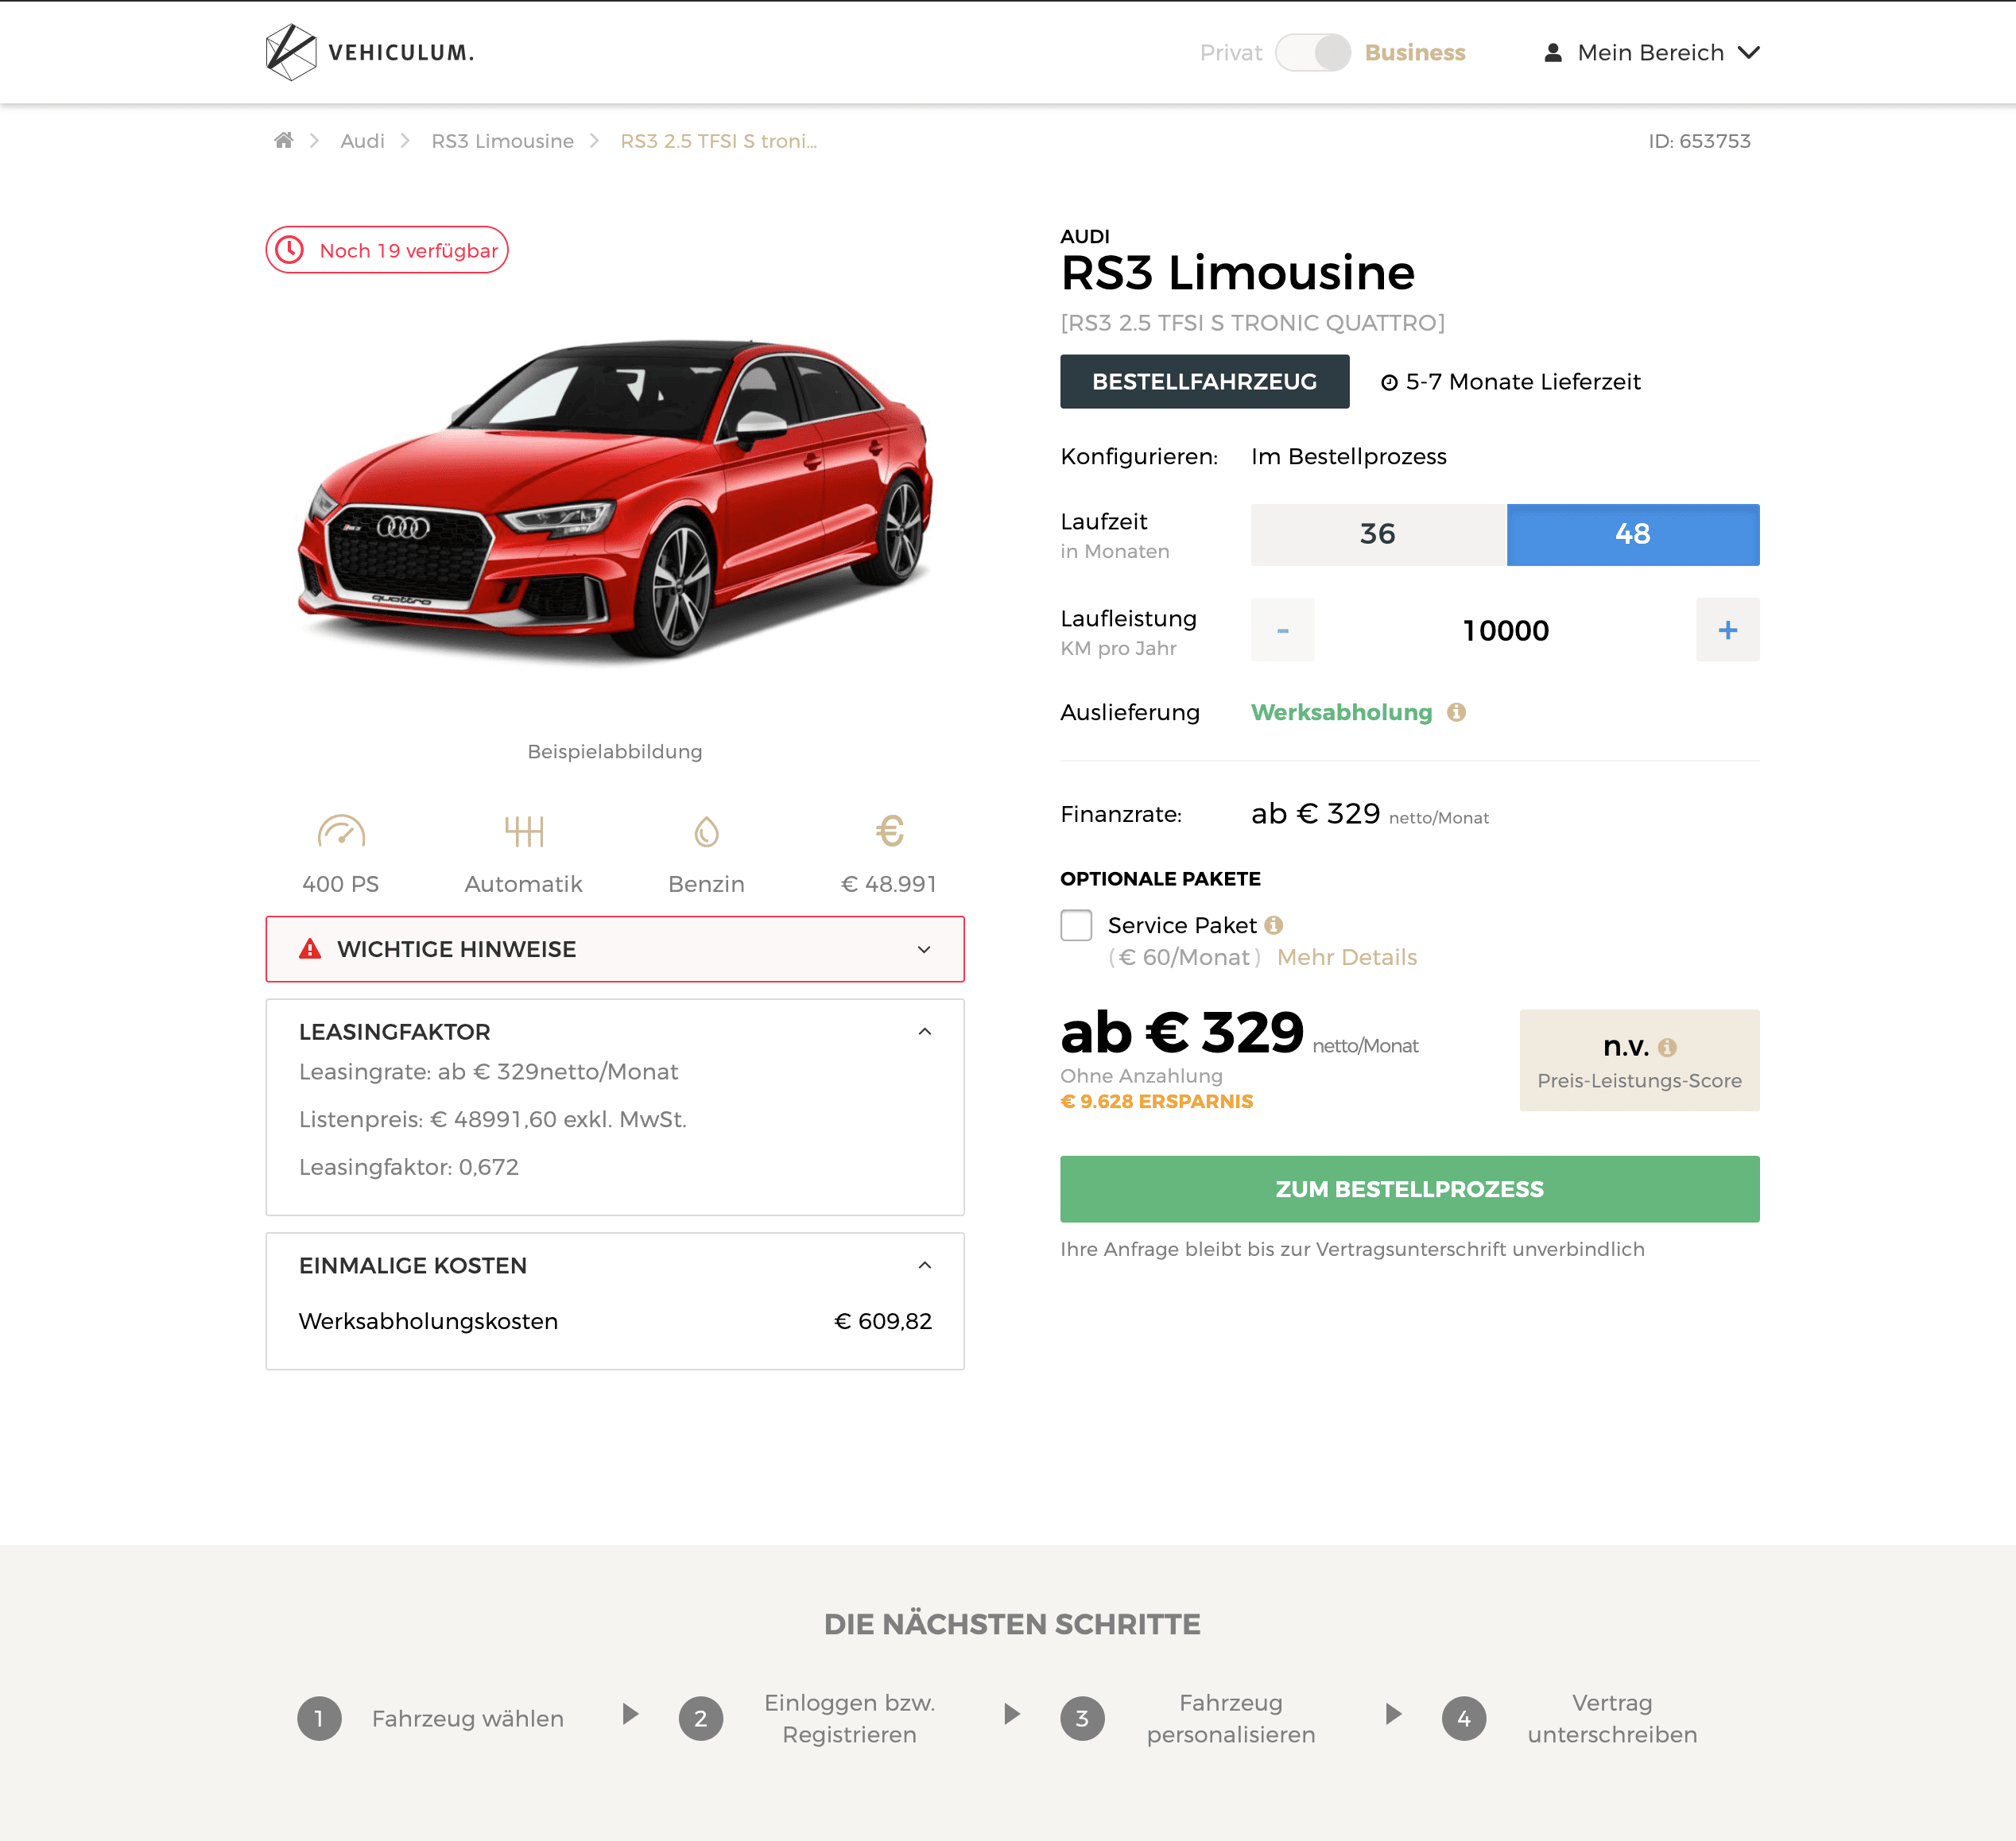
Task: Select the Privat label
Action: pyautogui.click(x=1231, y=53)
